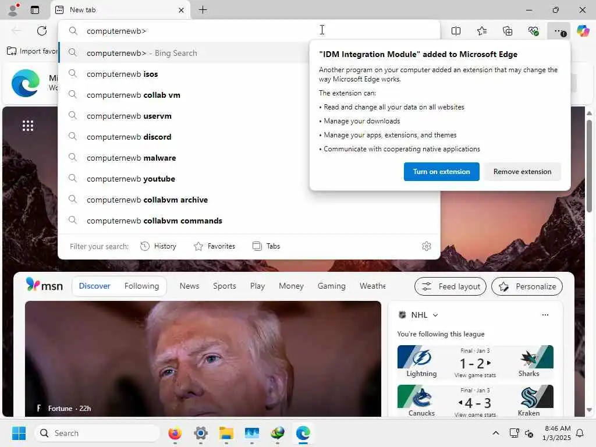Click the page vertical scrollbar thumb
The height and width of the screenshot is (447, 596).
589,166
